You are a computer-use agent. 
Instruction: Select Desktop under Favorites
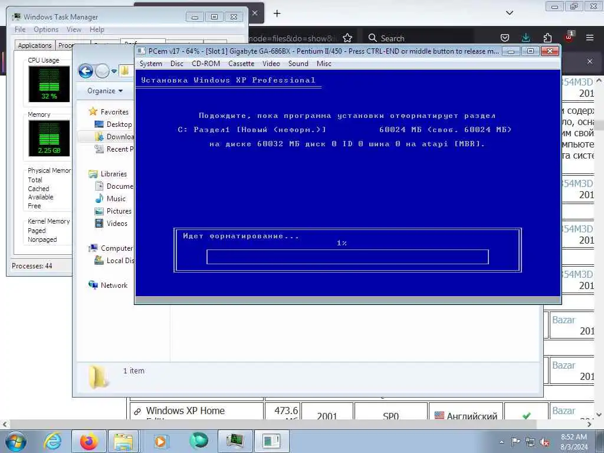tap(119, 124)
